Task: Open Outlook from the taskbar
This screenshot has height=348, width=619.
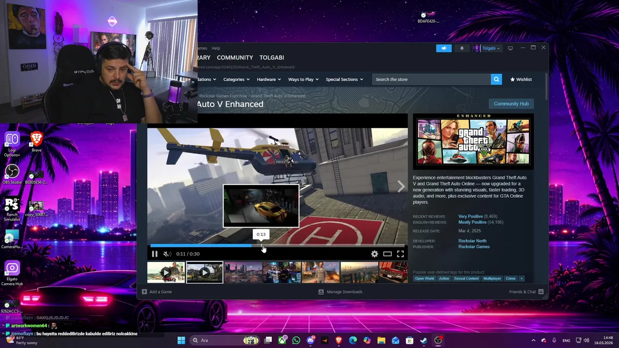Action: tap(396, 340)
